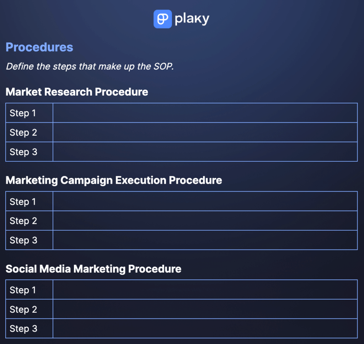Screen dimensions: 364x344
Task: Click Step 3 input under Market Research
Action: [205, 152]
